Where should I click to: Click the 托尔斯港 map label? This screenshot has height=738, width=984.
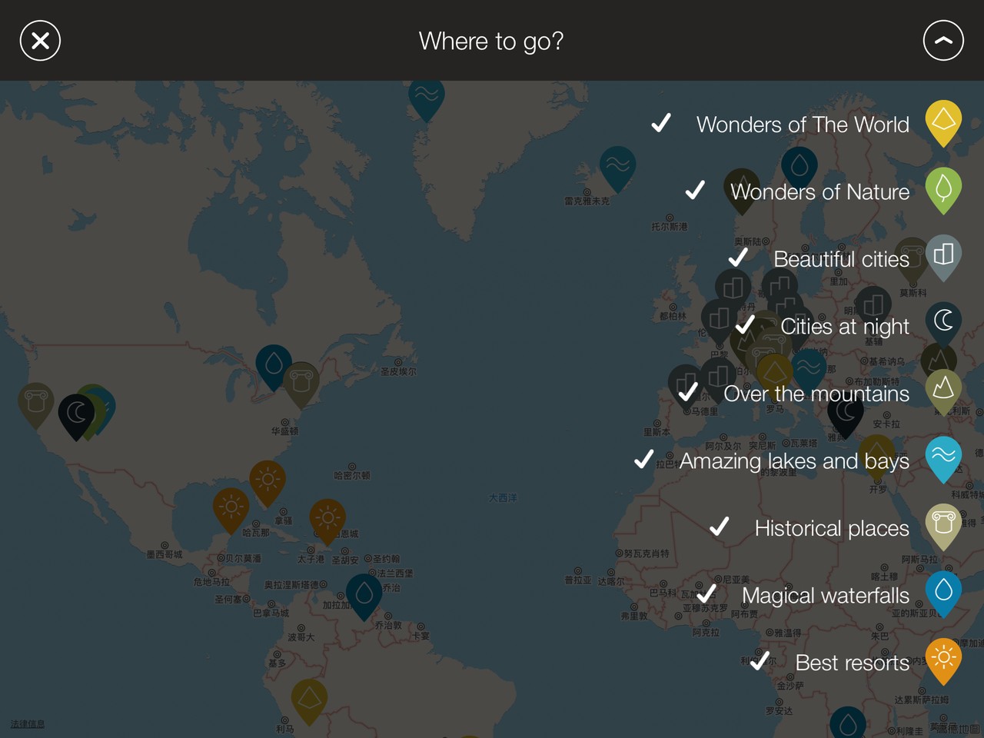point(670,227)
